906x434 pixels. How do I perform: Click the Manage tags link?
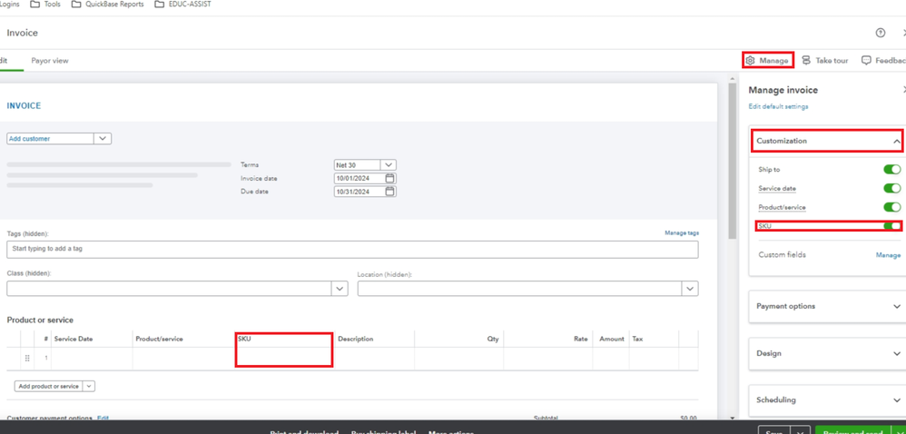682,233
